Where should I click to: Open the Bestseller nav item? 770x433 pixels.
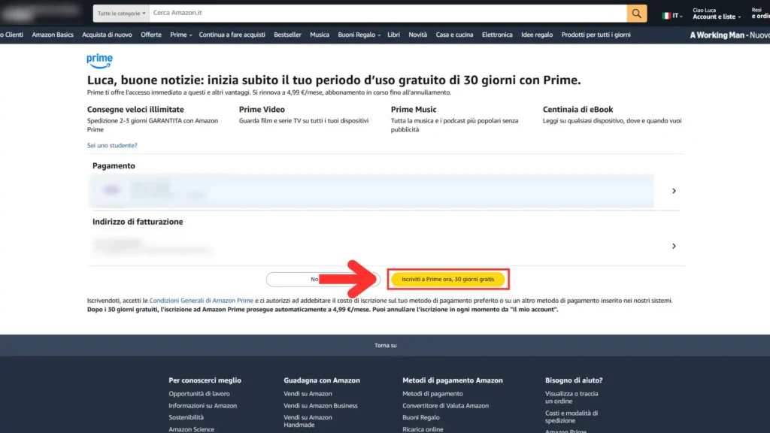(x=287, y=35)
